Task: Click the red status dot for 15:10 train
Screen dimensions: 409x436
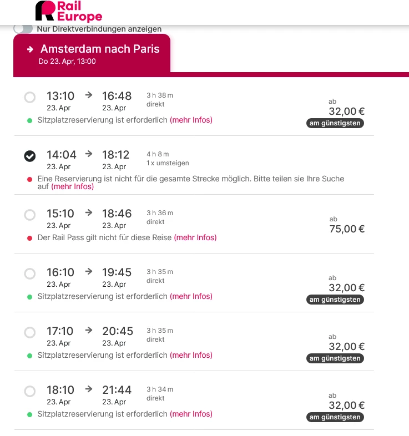Action: click(x=30, y=237)
